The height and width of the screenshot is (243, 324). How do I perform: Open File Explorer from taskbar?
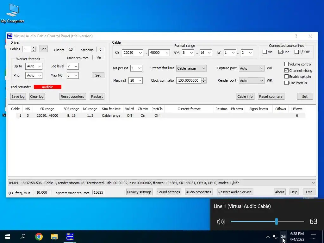(x=54, y=237)
